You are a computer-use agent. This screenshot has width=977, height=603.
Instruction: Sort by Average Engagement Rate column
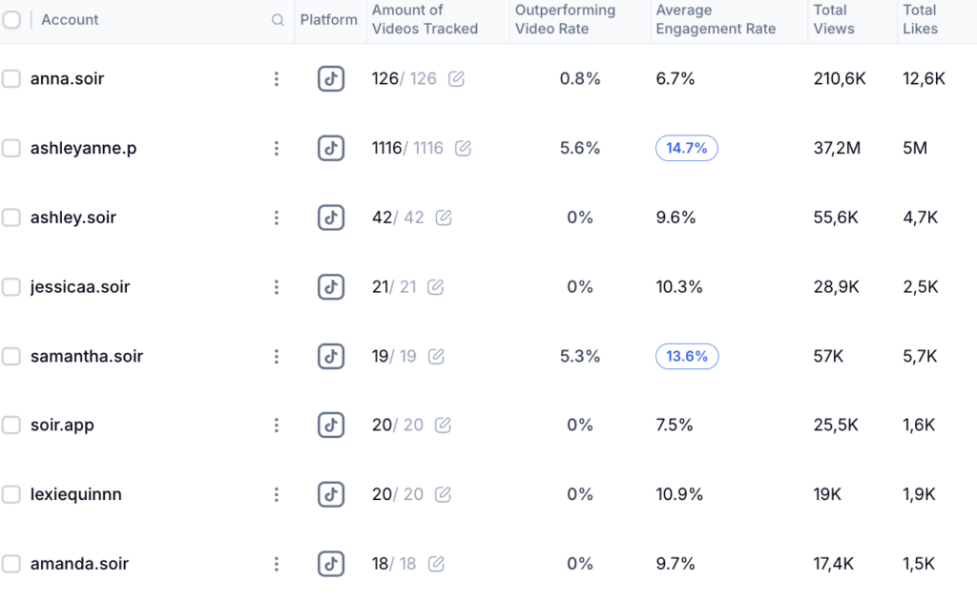point(716,20)
